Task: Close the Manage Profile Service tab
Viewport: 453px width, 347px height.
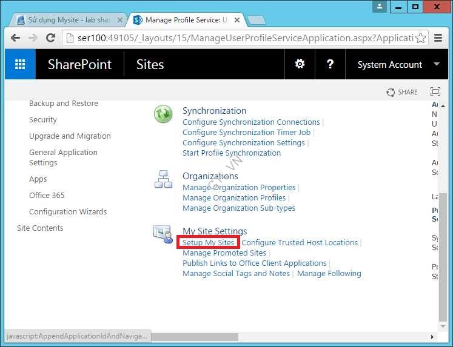Action: point(238,20)
